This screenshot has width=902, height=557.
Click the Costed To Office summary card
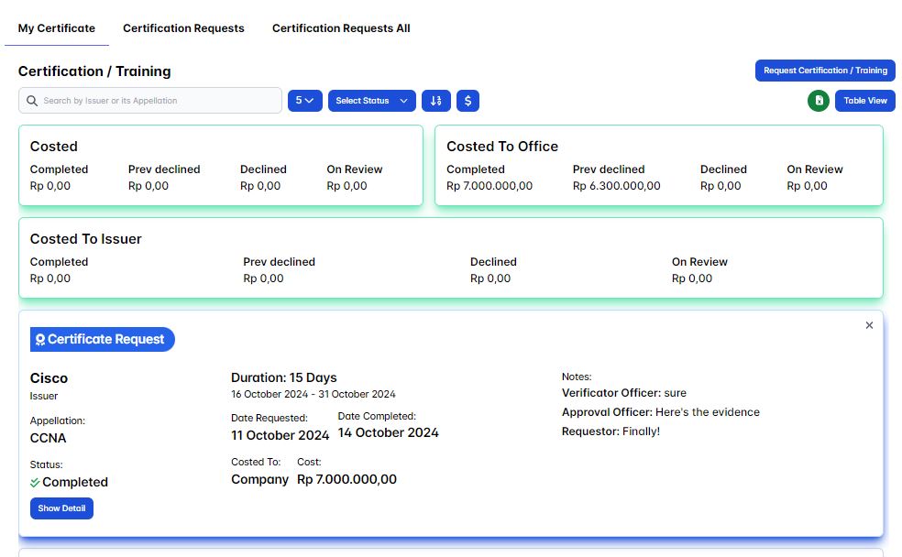tap(658, 165)
